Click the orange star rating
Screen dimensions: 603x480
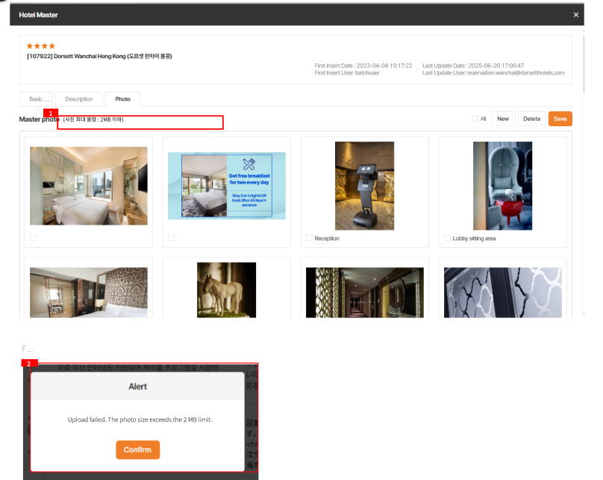(x=41, y=46)
